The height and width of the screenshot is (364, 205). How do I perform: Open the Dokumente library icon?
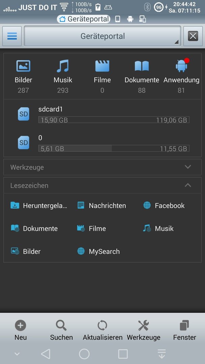pyautogui.click(x=142, y=66)
